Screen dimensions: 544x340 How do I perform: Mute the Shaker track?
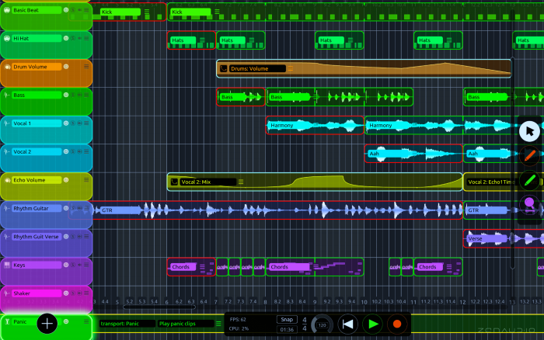click(80, 293)
